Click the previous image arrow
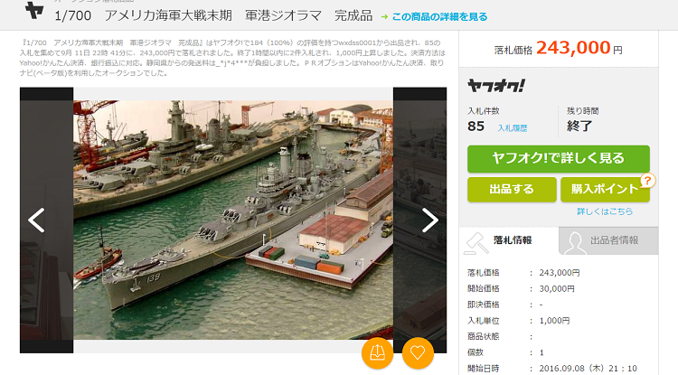This screenshot has height=375, width=678. (36, 220)
